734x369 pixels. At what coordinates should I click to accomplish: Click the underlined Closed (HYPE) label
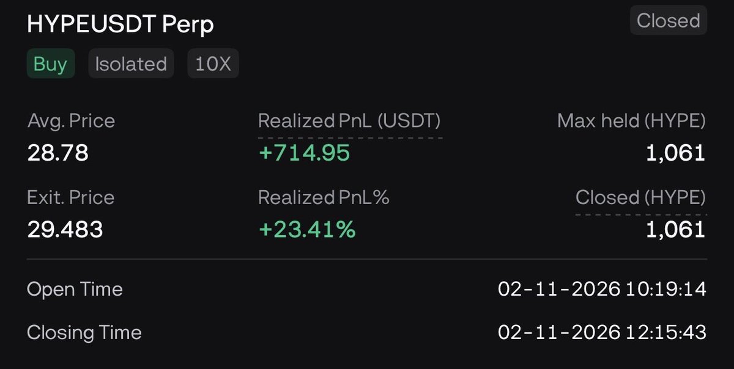click(x=640, y=197)
